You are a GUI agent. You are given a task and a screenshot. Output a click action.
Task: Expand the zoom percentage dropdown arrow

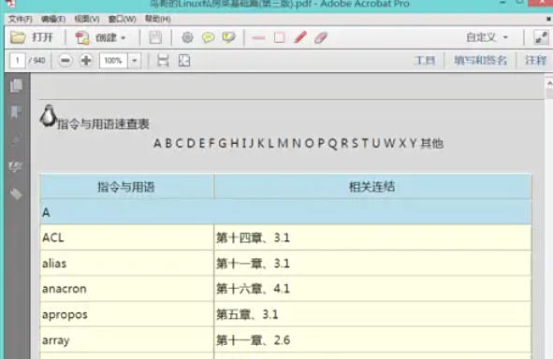point(135,61)
